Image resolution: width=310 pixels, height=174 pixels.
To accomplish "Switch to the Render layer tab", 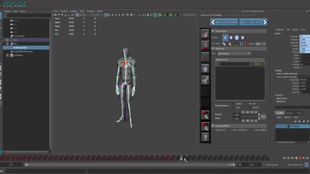I will click(x=290, y=113).
